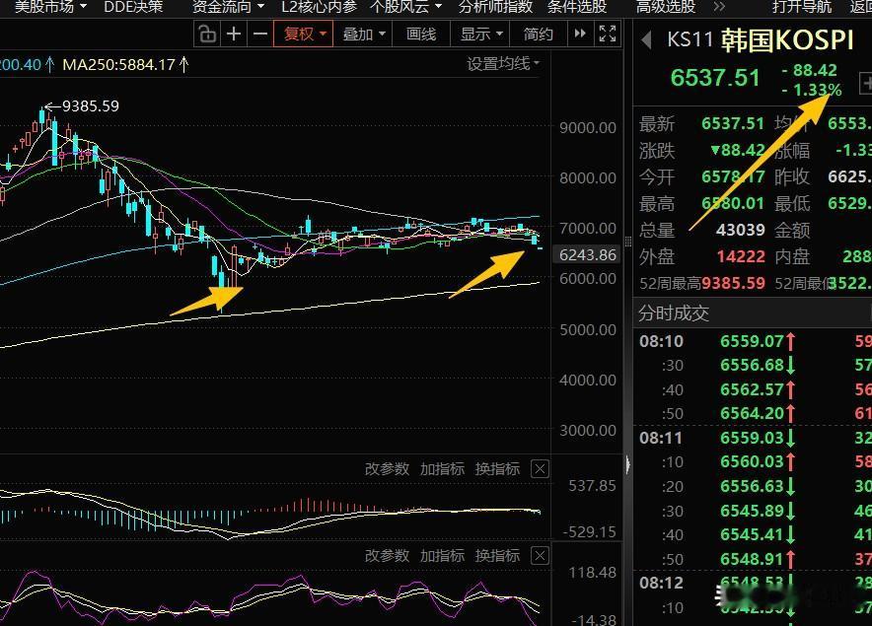
Task: Zoom in chart with plus icon
Action: [234, 34]
